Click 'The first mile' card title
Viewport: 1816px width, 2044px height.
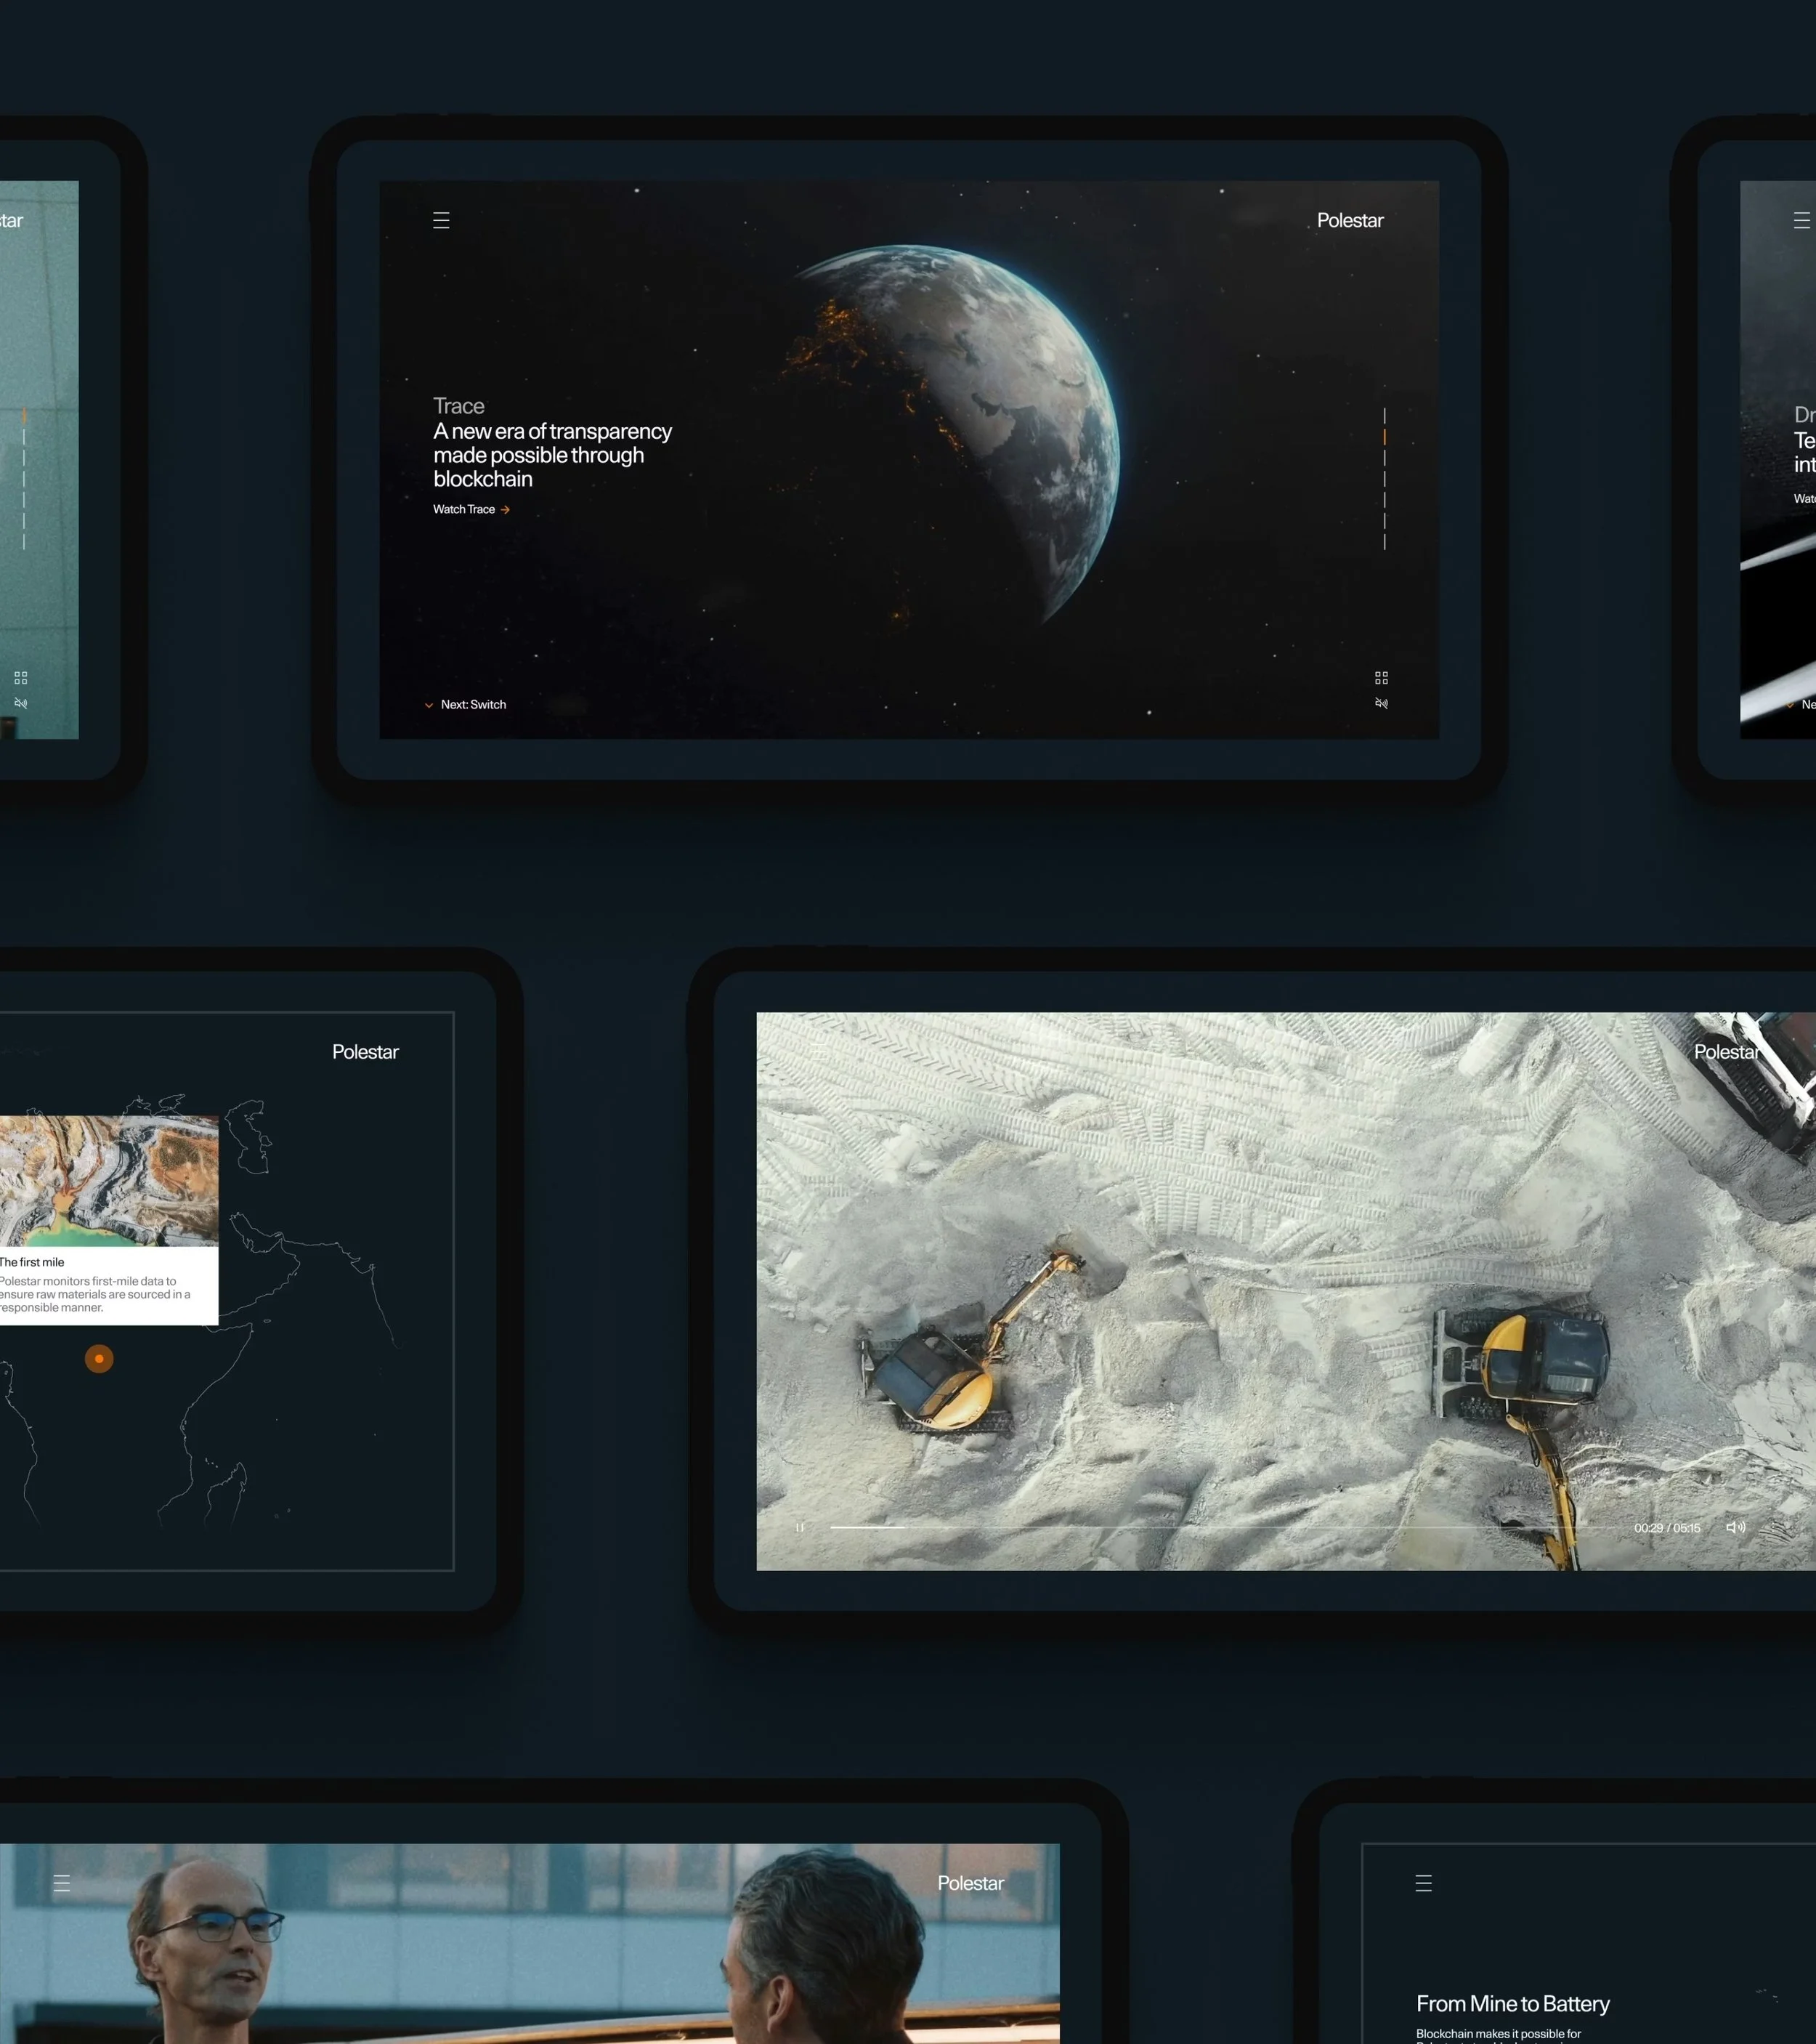pos(32,1262)
